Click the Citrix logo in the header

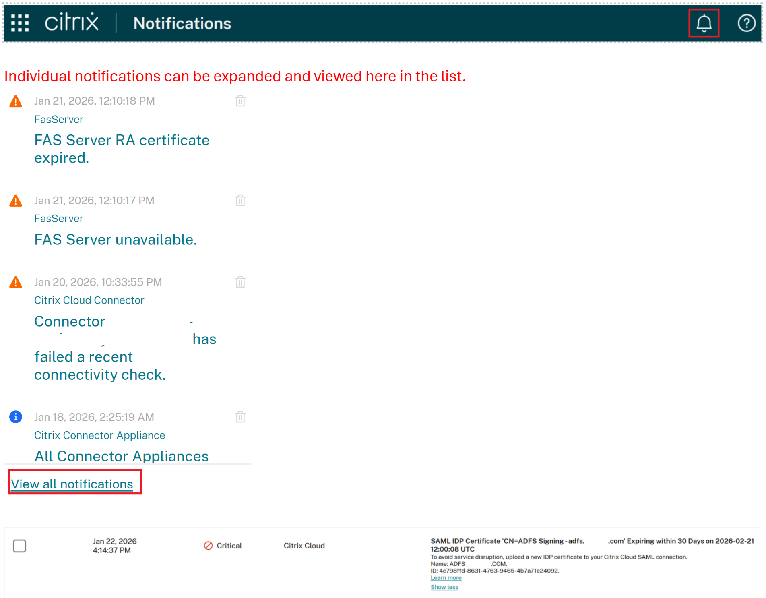point(72,22)
